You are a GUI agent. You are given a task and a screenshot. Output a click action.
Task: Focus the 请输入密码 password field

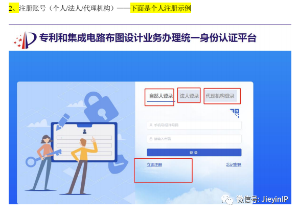pyautogui.click(x=194, y=139)
